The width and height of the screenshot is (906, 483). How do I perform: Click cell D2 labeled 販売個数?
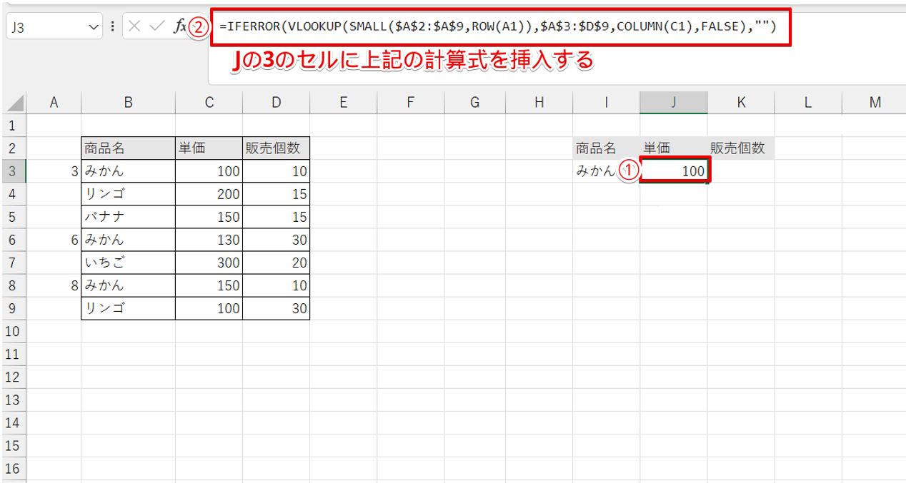277,148
